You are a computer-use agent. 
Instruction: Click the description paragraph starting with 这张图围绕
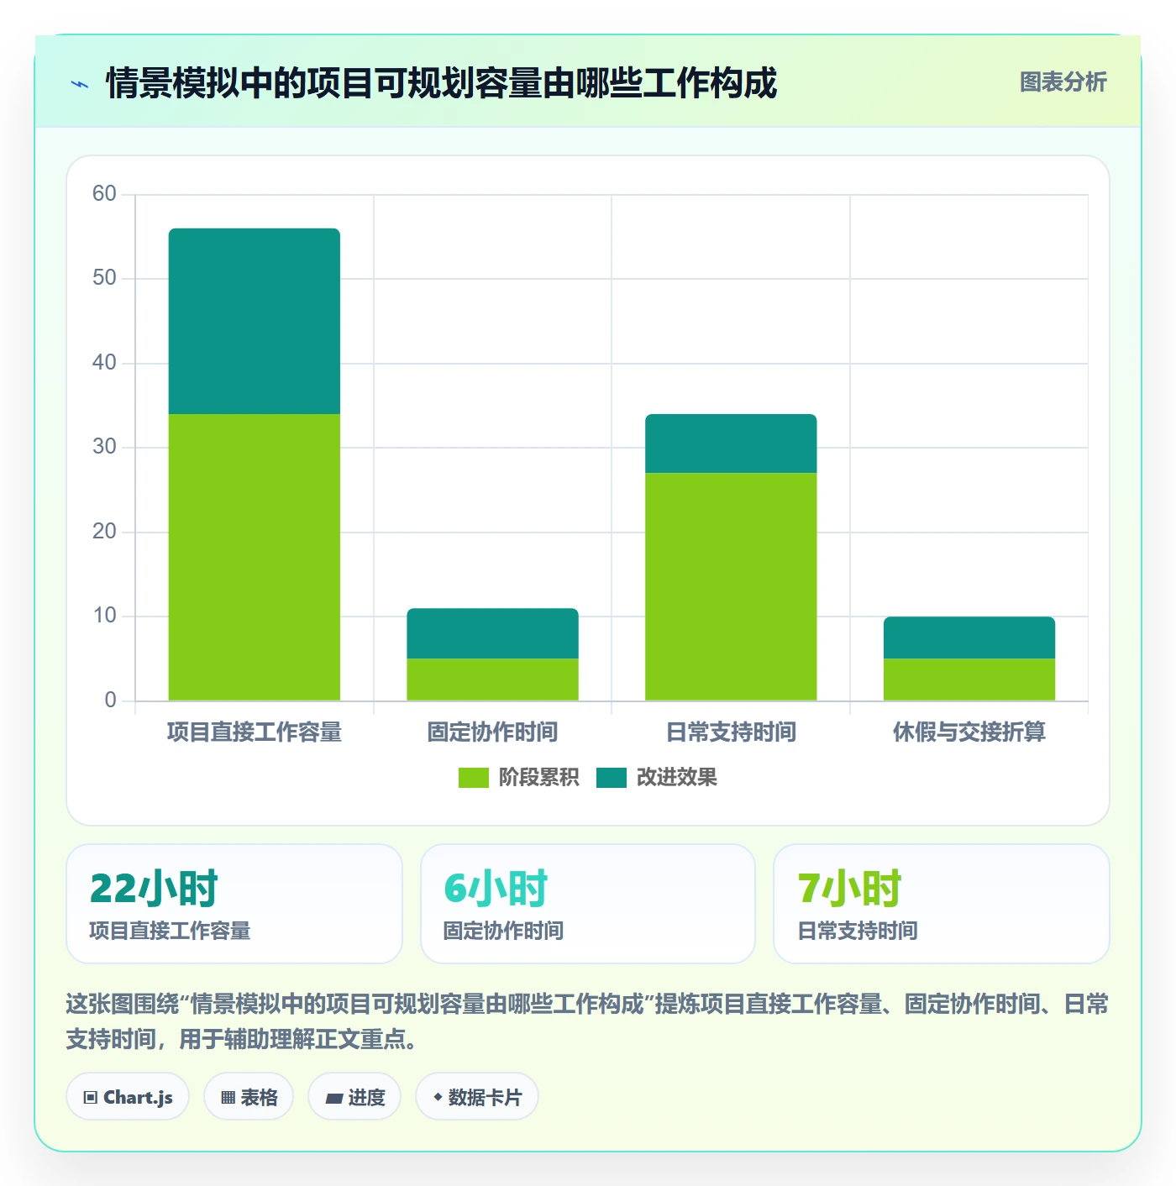pos(588,1021)
